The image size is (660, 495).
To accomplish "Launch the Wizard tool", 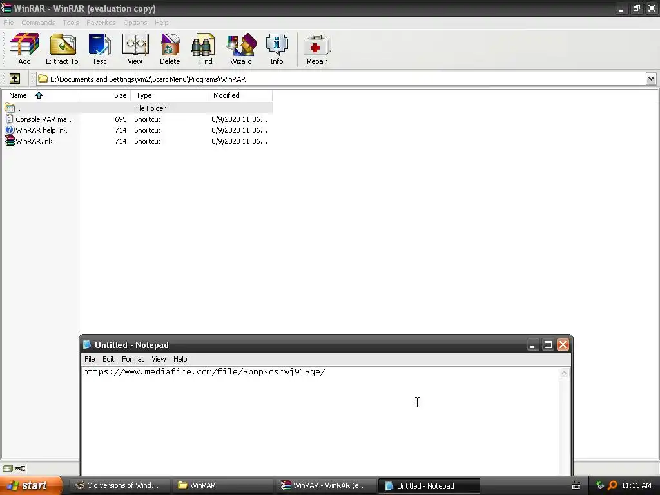I will pos(241,49).
